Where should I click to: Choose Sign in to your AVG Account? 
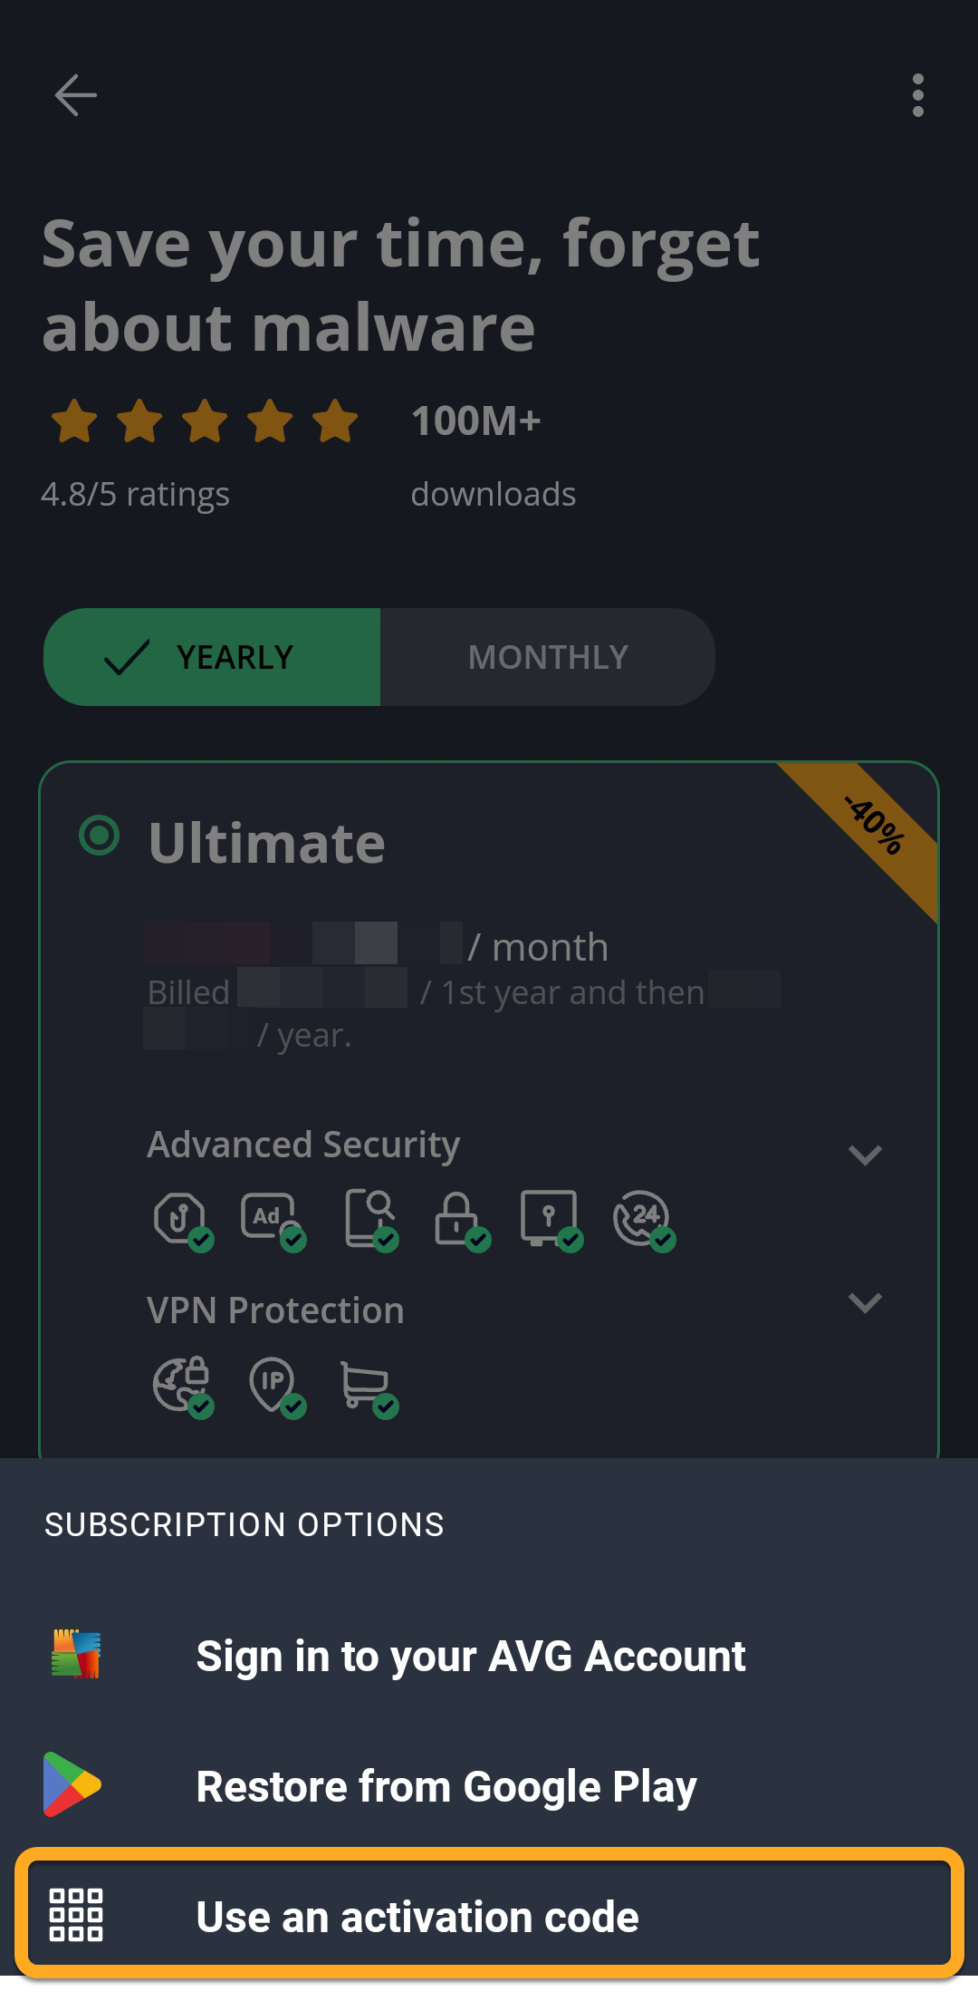471,1657
